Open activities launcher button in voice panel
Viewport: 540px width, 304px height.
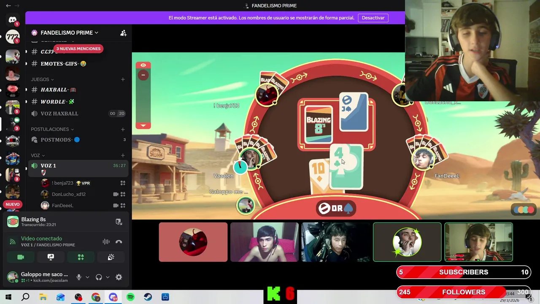coord(81,257)
